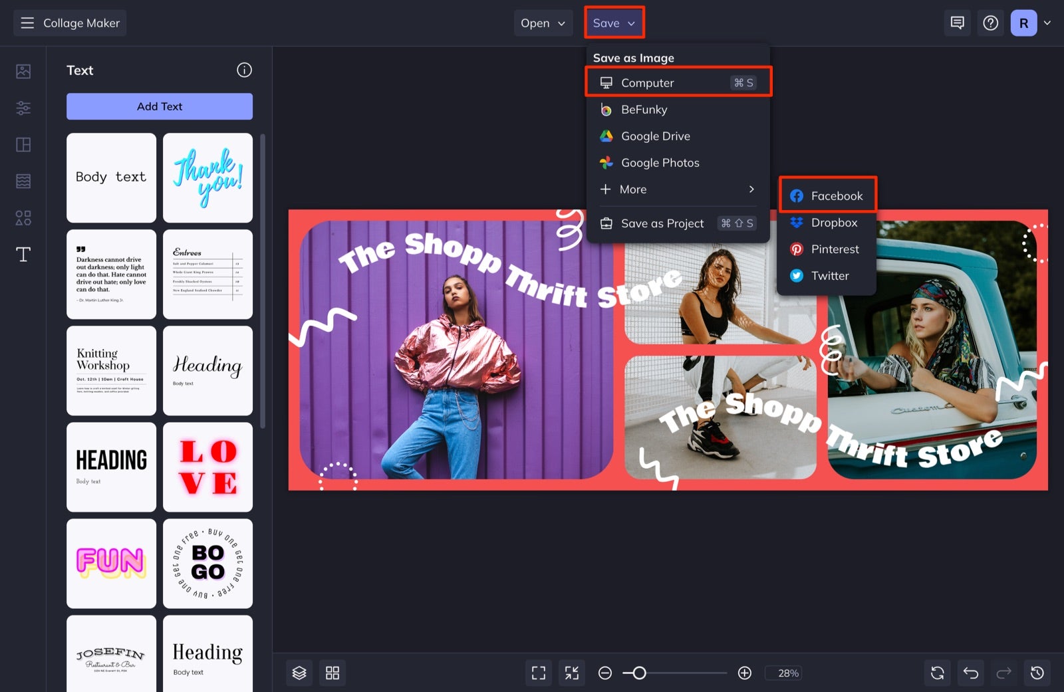Zoom in using the plus icon

pyautogui.click(x=744, y=673)
